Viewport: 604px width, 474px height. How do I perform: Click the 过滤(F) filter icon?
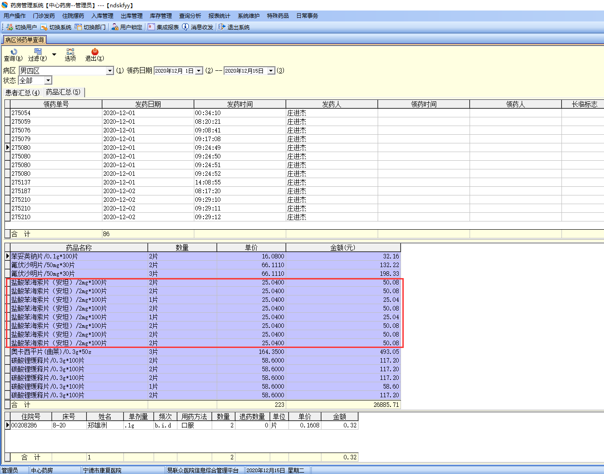pos(37,52)
